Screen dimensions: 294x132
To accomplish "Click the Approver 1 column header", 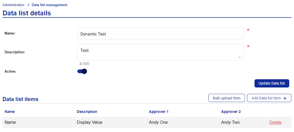I will coord(159,112).
